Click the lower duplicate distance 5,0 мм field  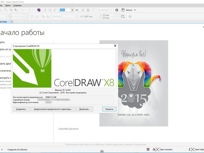109,18
